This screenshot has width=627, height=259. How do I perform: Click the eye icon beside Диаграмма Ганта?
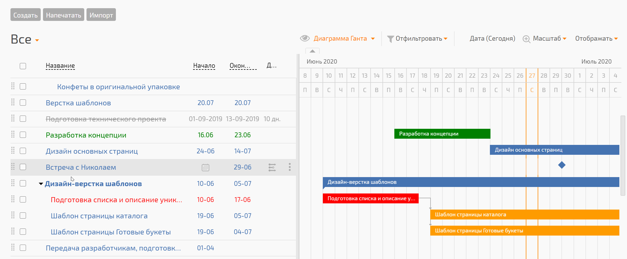tap(305, 38)
